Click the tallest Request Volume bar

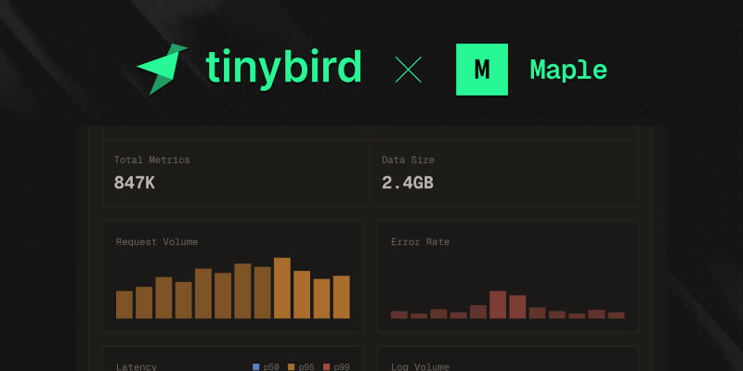(x=282, y=288)
